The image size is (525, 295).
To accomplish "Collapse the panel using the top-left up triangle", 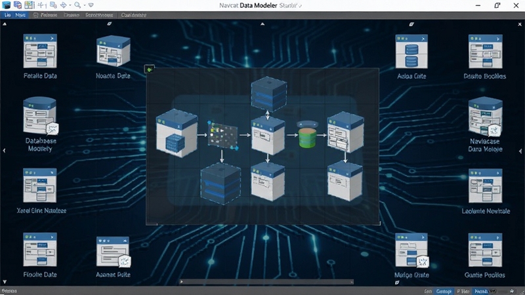I will point(5,24).
